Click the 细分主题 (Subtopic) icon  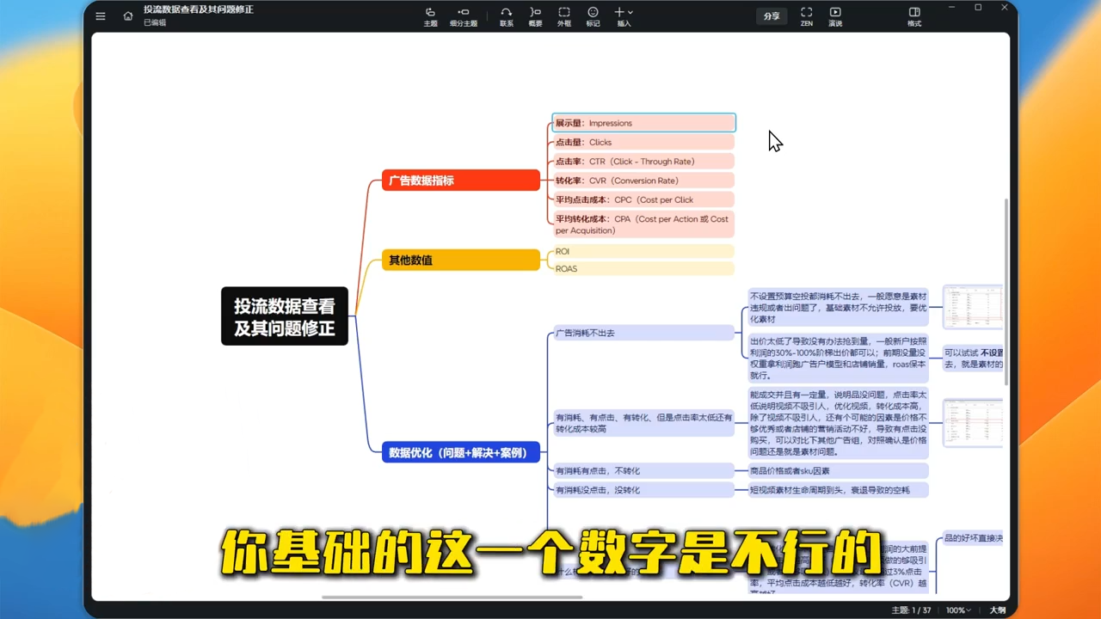463,15
